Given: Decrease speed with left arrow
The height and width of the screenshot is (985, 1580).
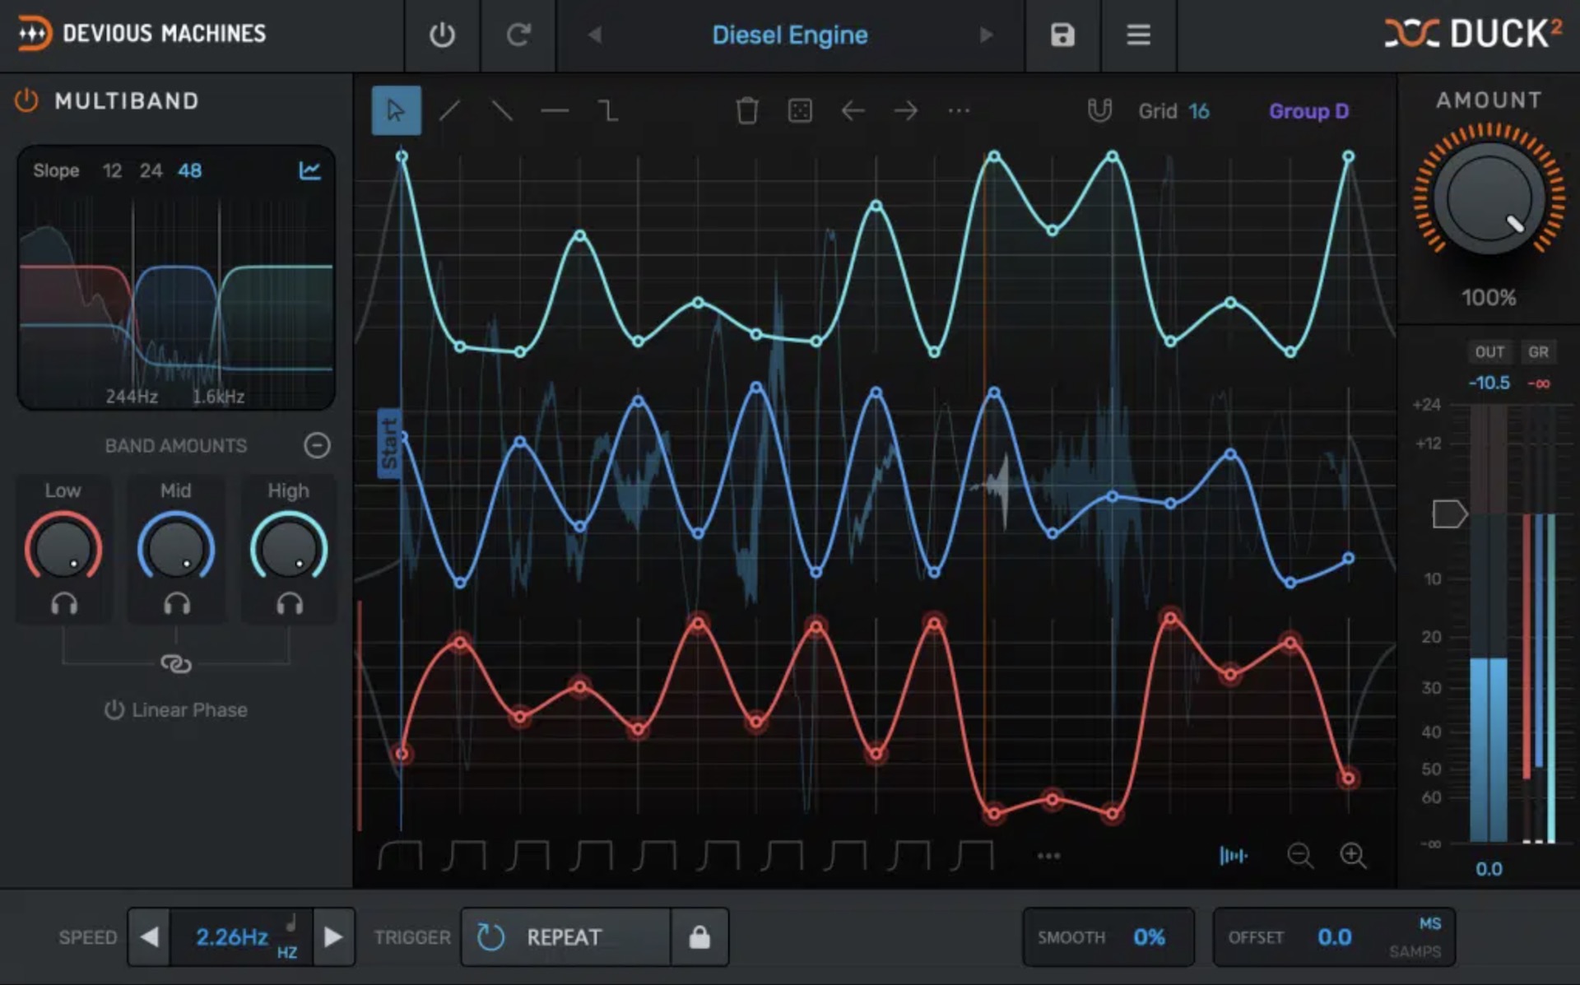Looking at the screenshot, I should [x=149, y=936].
